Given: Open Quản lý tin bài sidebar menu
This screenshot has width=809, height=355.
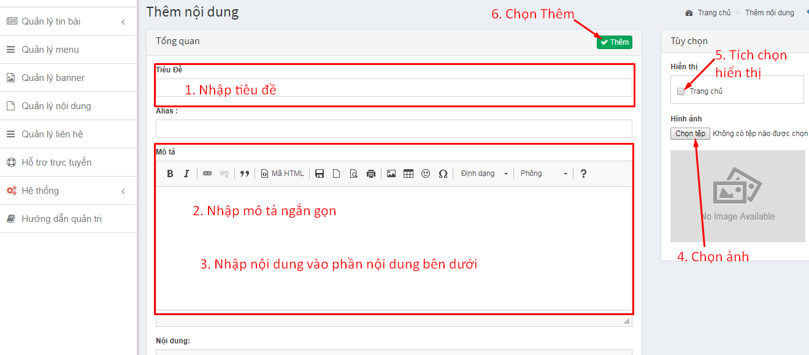Looking at the screenshot, I should pos(67,21).
